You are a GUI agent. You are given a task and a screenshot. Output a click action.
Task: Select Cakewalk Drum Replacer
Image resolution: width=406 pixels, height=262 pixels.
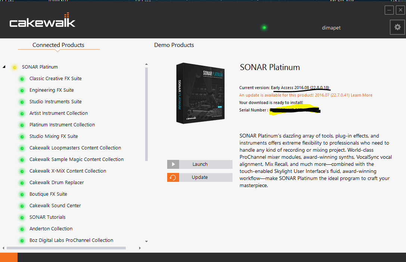(56, 182)
